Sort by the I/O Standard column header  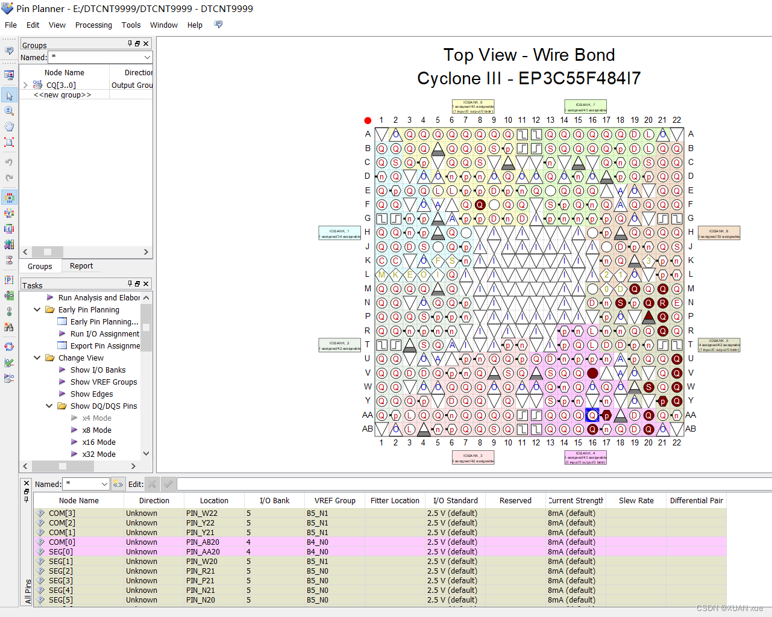coord(455,500)
